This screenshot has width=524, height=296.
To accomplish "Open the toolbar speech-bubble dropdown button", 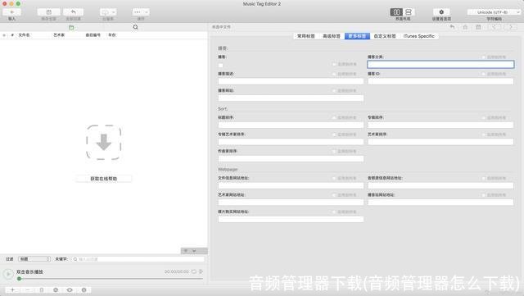I will pos(108,12).
